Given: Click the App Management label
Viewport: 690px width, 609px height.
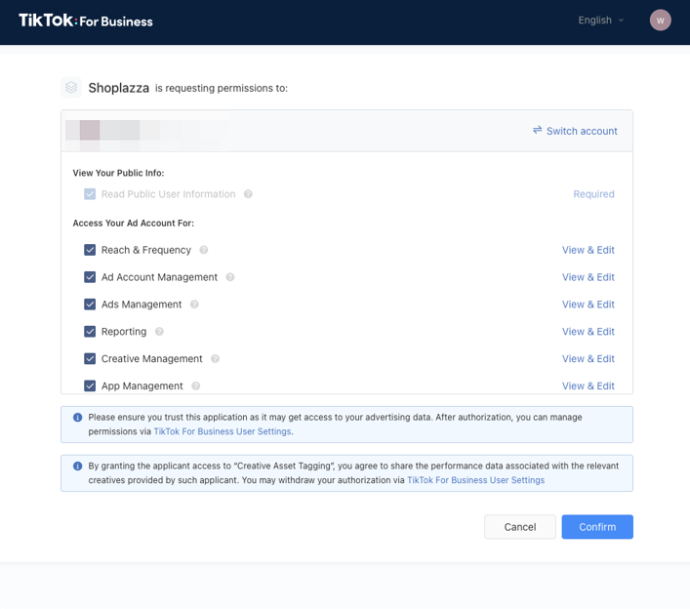Looking at the screenshot, I should [x=142, y=386].
